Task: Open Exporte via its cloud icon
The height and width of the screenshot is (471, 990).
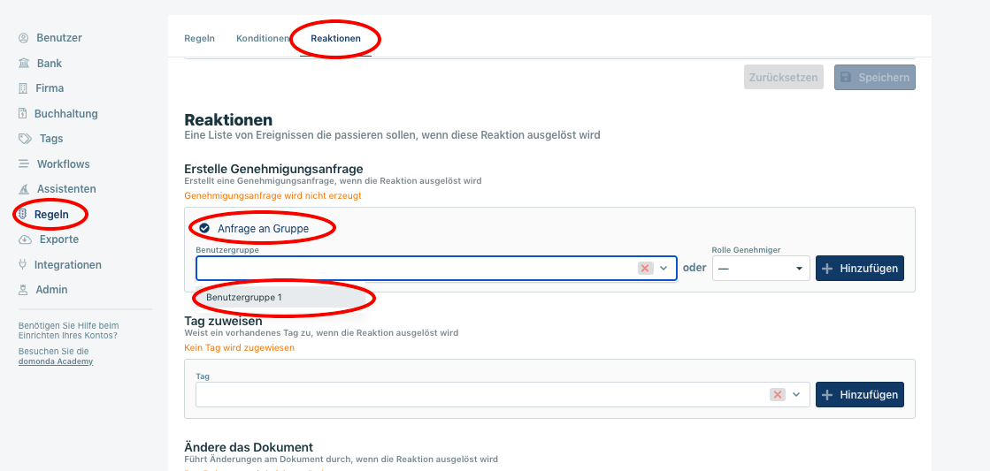Action: point(25,239)
